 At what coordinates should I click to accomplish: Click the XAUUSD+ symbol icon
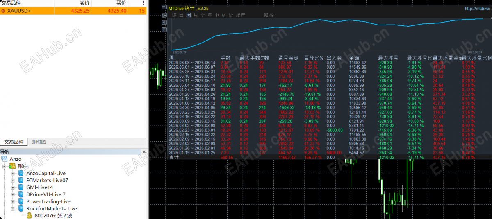click(x=3, y=11)
